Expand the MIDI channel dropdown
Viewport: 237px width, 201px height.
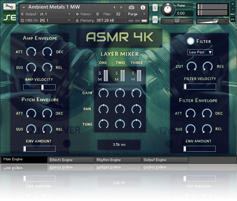[69, 20]
